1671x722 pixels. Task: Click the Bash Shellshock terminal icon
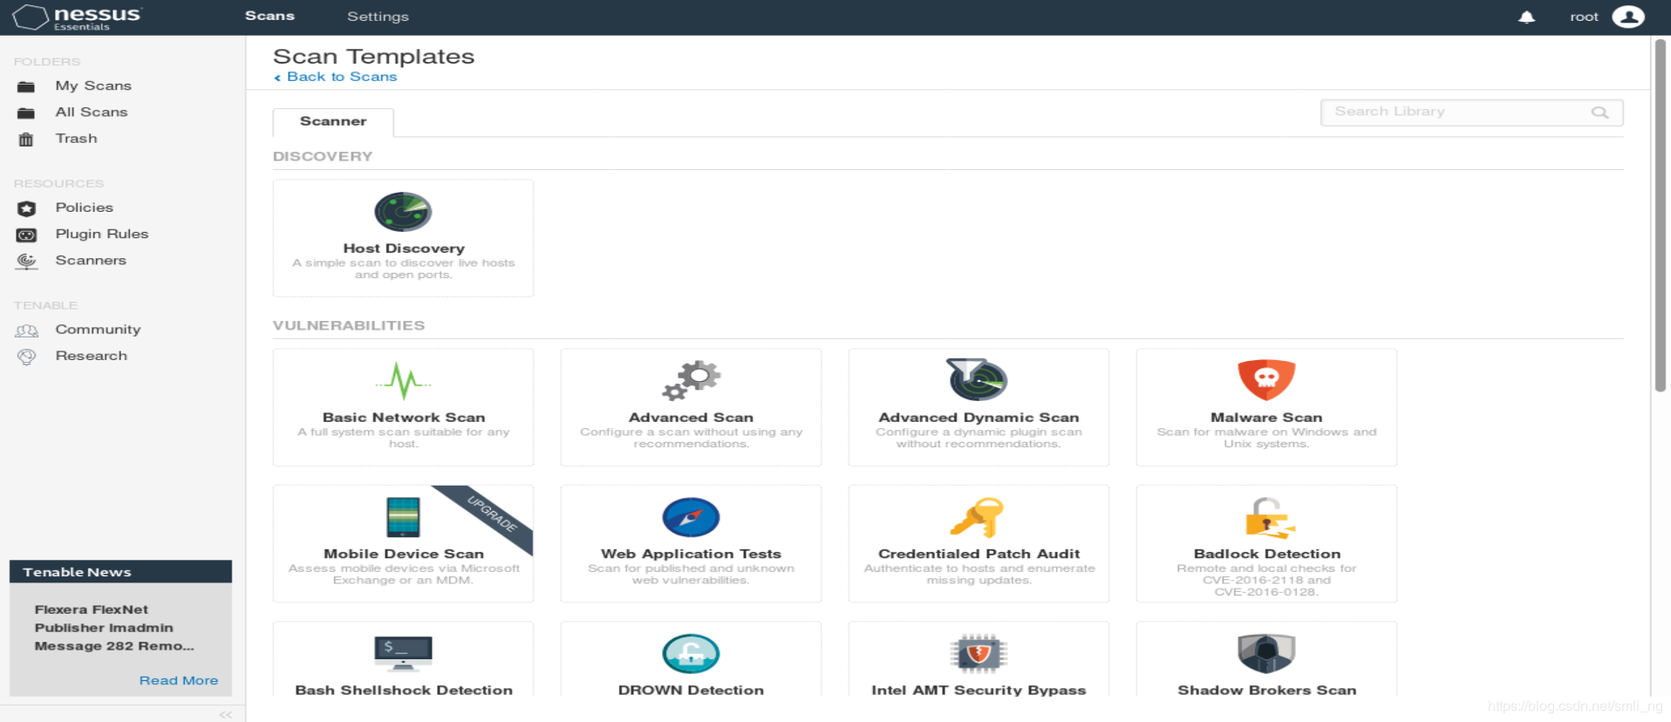tap(403, 653)
